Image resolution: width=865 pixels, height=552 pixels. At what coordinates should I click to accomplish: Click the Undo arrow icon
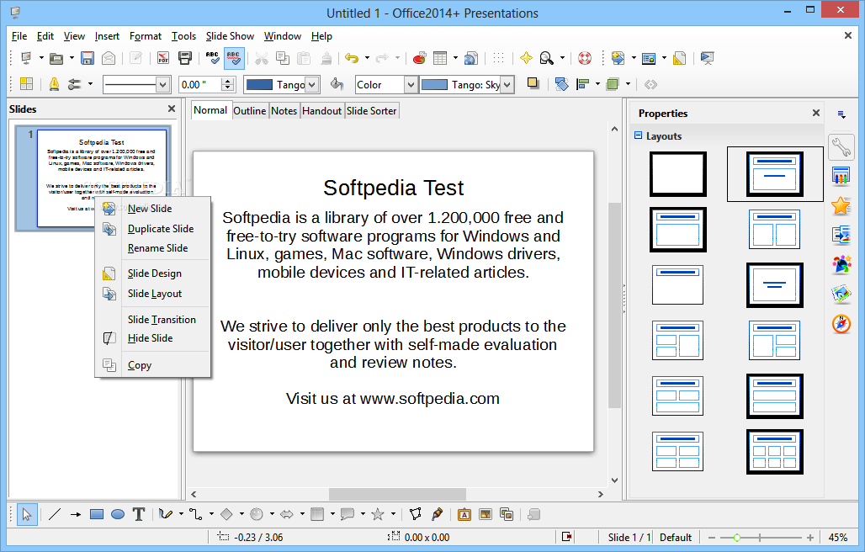coord(352,58)
